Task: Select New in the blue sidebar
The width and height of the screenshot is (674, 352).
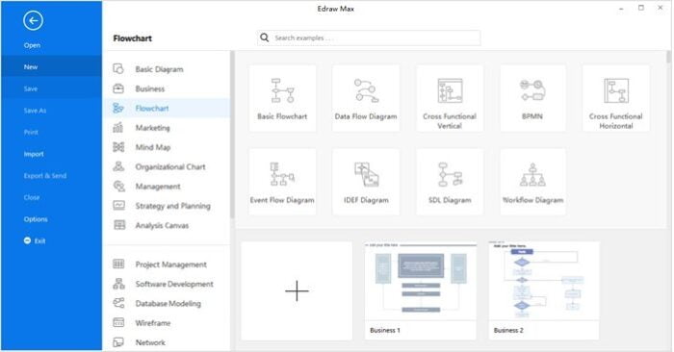Action: tap(51, 67)
